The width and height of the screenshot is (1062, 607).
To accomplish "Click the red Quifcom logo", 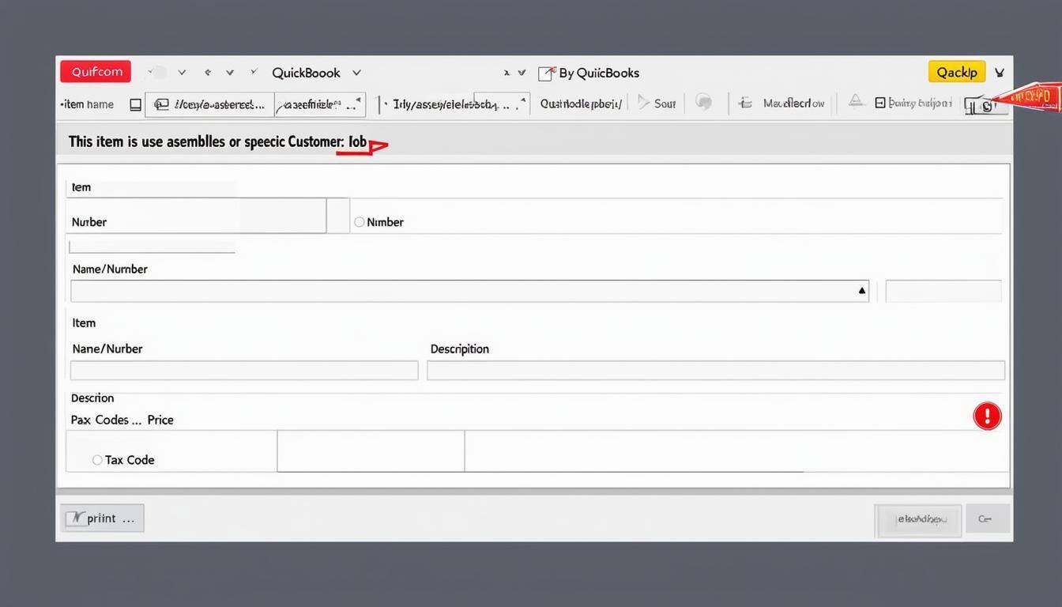I will [x=95, y=71].
